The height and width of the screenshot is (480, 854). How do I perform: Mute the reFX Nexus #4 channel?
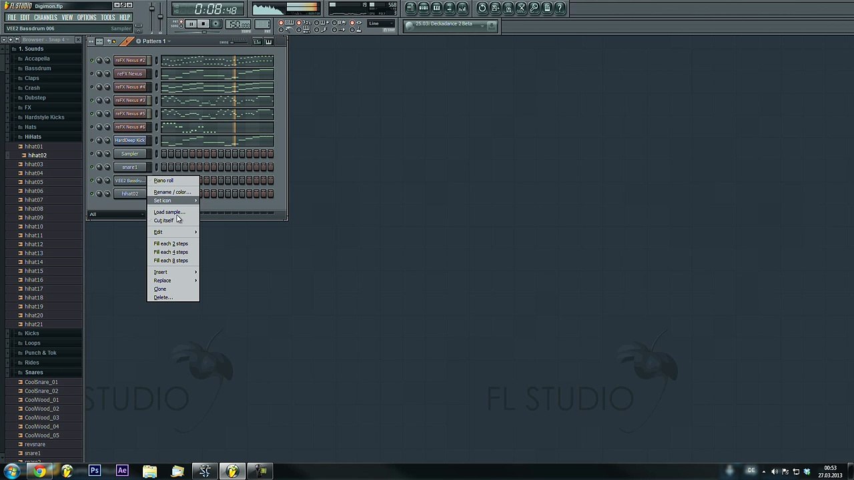pyautogui.click(x=92, y=87)
